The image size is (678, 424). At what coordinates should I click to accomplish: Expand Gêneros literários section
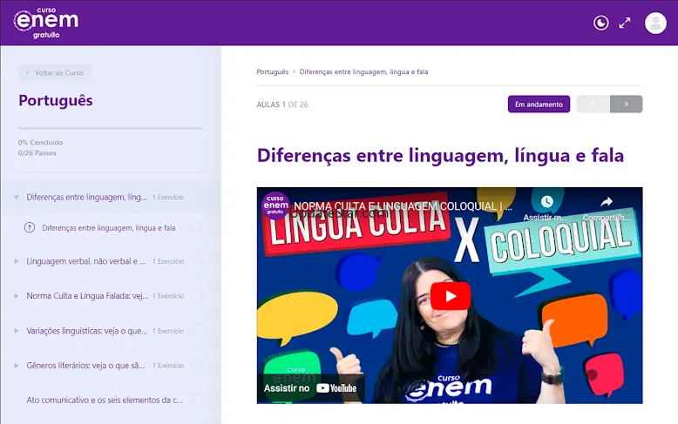(x=17, y=366)
